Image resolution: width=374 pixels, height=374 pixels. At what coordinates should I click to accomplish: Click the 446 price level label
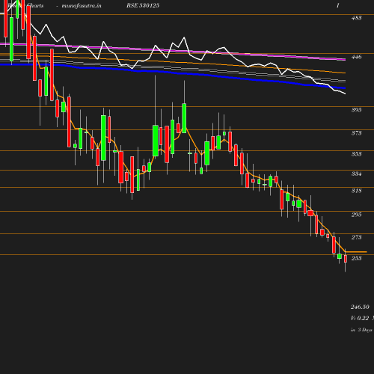(356, 57)
